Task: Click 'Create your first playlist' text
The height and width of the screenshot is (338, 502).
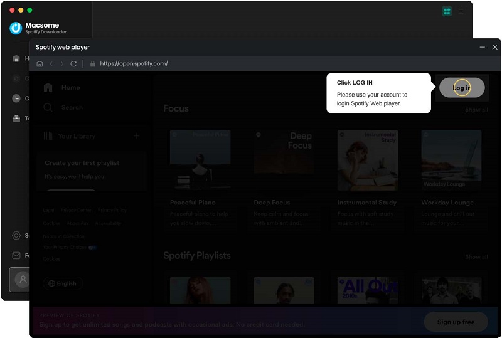Action: 82,163
